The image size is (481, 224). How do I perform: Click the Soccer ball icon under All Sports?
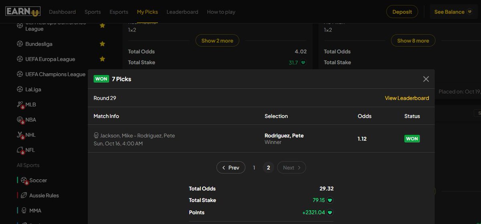coord(24,180)
